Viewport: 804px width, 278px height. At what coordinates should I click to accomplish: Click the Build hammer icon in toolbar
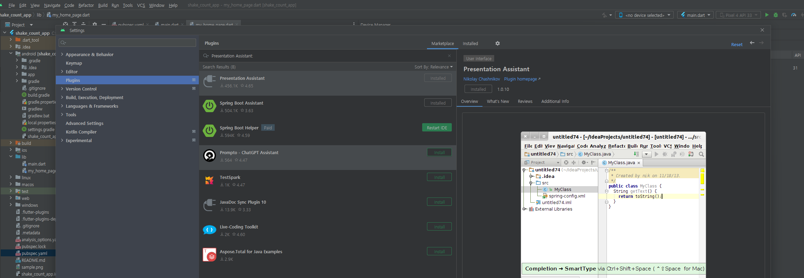pos(604,15)
